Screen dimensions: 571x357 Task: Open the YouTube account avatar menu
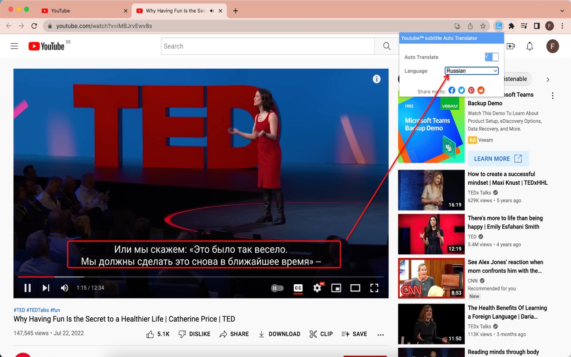pyautogui.click(x=553, y=46)
